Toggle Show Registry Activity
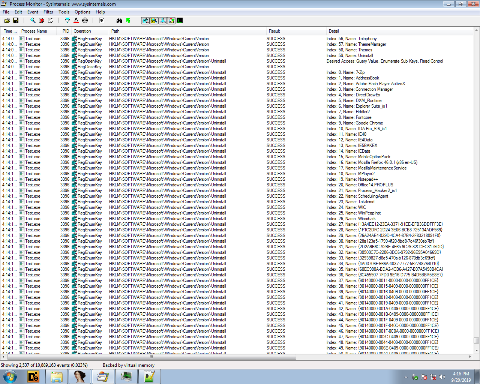The image size is (480, 384). [145, 21]
